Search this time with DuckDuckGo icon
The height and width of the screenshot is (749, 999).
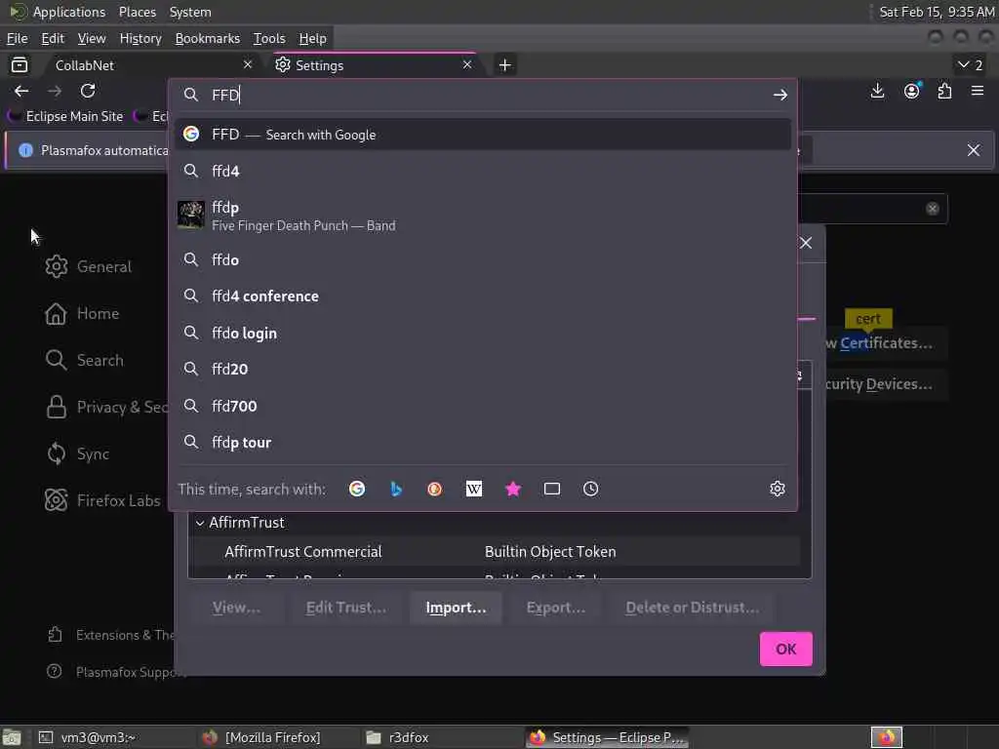(x=434, y=490)
